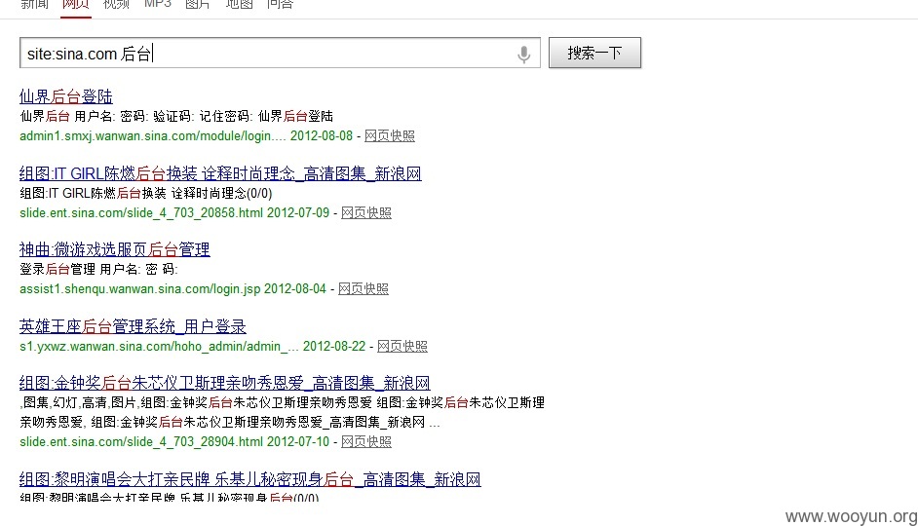Click the snippet 组图:IT GIRL陈燃后台换装 诠释时尚理念(0/0)

[x=146, y=193]
